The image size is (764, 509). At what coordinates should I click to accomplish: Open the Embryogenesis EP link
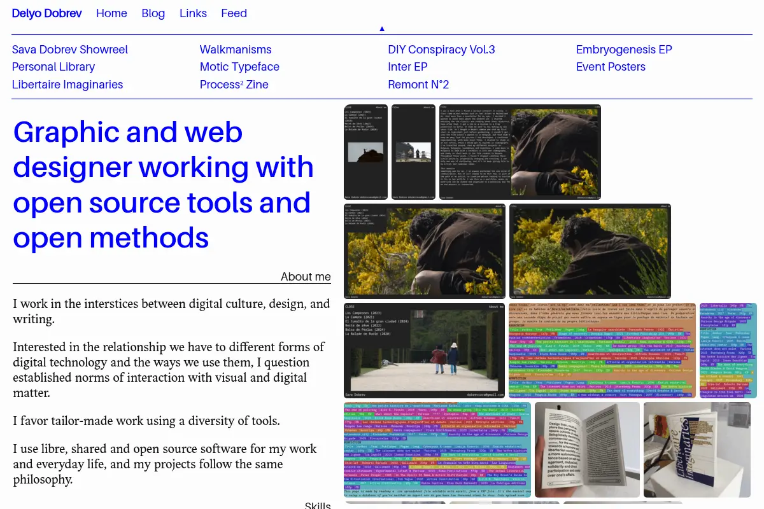(624, 50)
